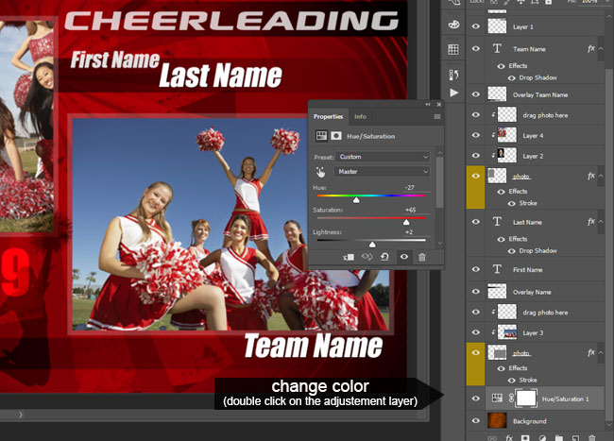Create a new group folder icon

tap(559, 438)
